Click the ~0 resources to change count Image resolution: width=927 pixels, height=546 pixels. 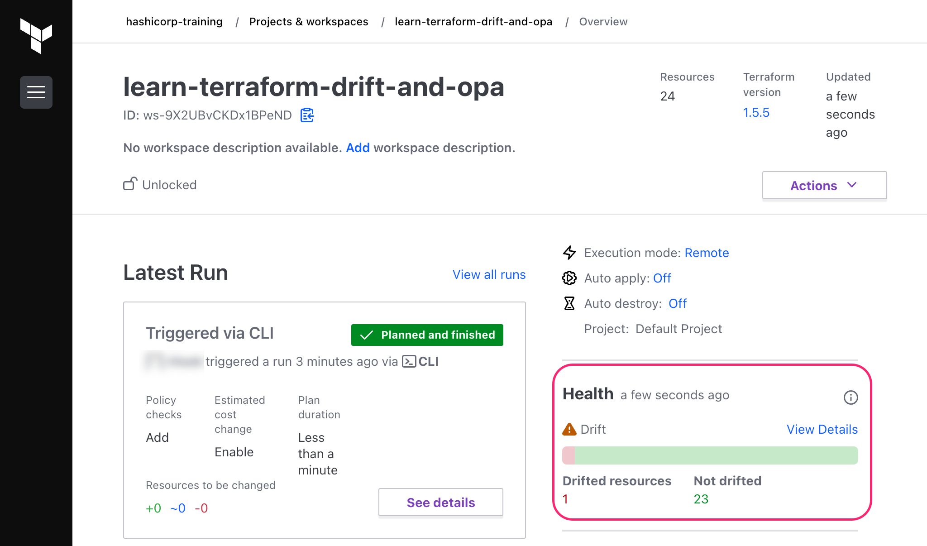[x=178, y=508]
